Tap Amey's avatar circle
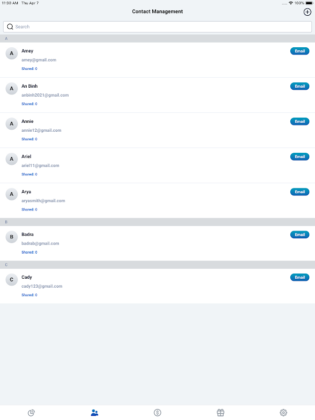The height and width of the screenshot is (420, 315). (x=12, y=54)
